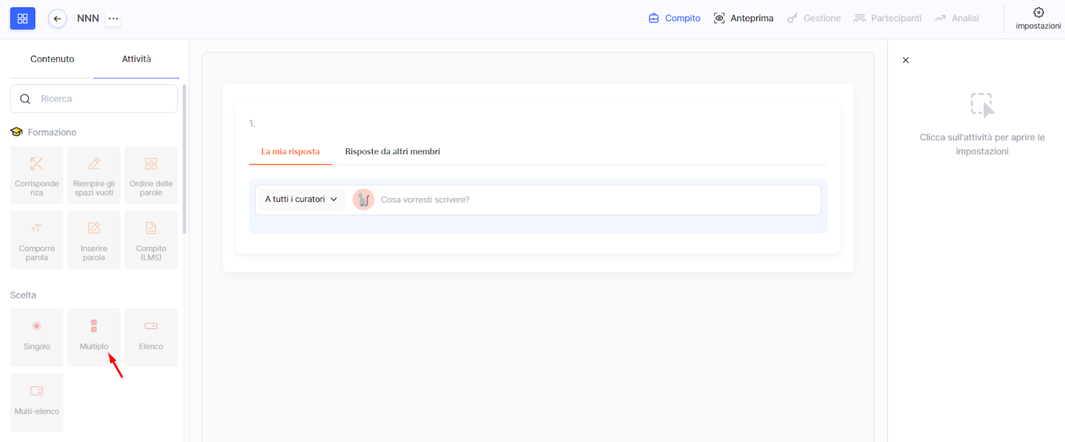The height and width of the screenshot is (442, 1065).
Task: Expand the A tutti i curatori dropdown
Action: pyautogui.click(x=301, y=199)
